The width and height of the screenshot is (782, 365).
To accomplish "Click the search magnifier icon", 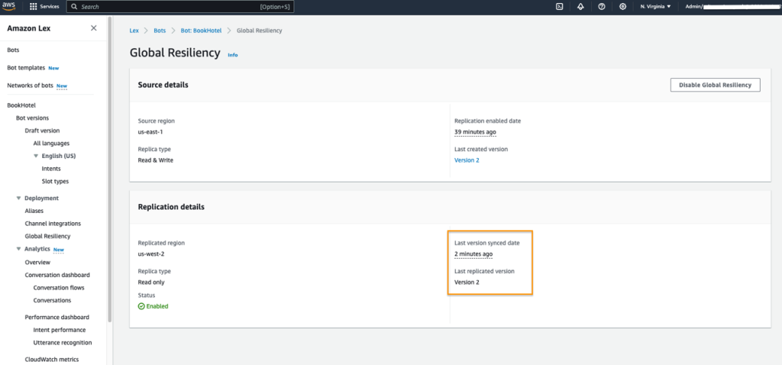I will 74,7.
